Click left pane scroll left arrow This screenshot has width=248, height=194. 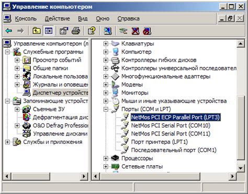point(7,176)
